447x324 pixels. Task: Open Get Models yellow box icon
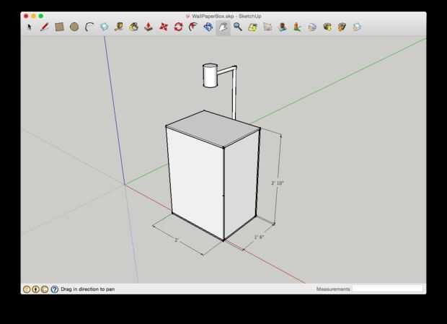point(327,27)
